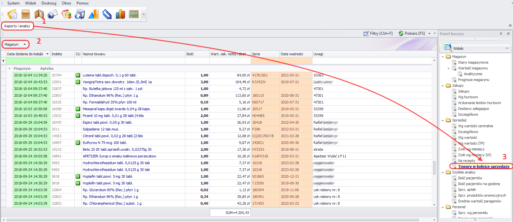
Task: Collapse the Widoki panel section
Action: click(x=507, y=49)
